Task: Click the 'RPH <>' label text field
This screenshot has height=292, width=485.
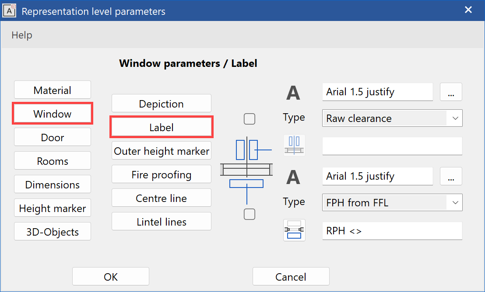Action: (x=392, y=231)
